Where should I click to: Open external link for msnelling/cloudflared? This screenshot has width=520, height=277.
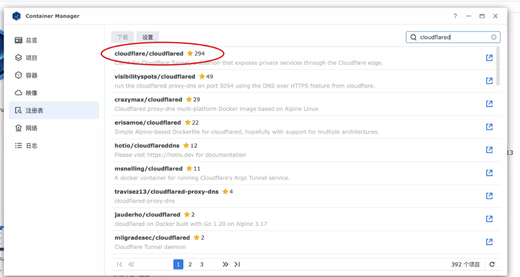tap(489, 173)
